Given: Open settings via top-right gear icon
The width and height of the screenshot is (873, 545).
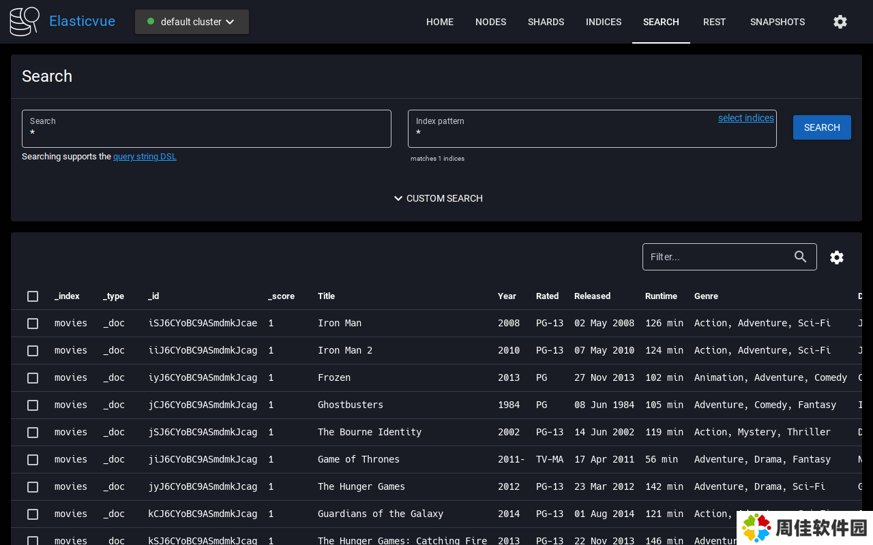Looking at the screenshot, I should pyautogui.click(x=840, y=22).
